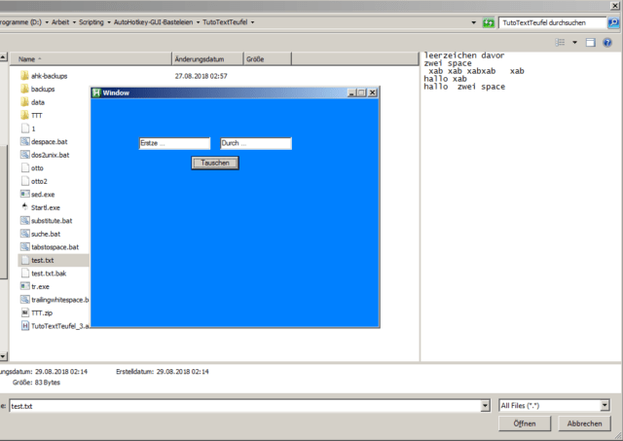The width and height of the screenshot is (623, 441).
Task: Open the address bar history dropdown
Action: [474, 21]
